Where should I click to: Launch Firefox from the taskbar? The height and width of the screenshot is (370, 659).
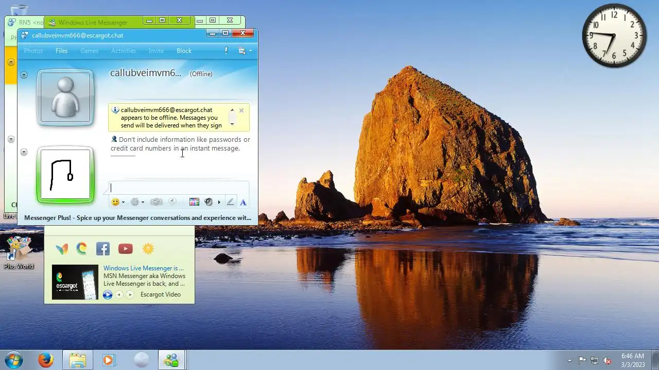pos(46,360)
